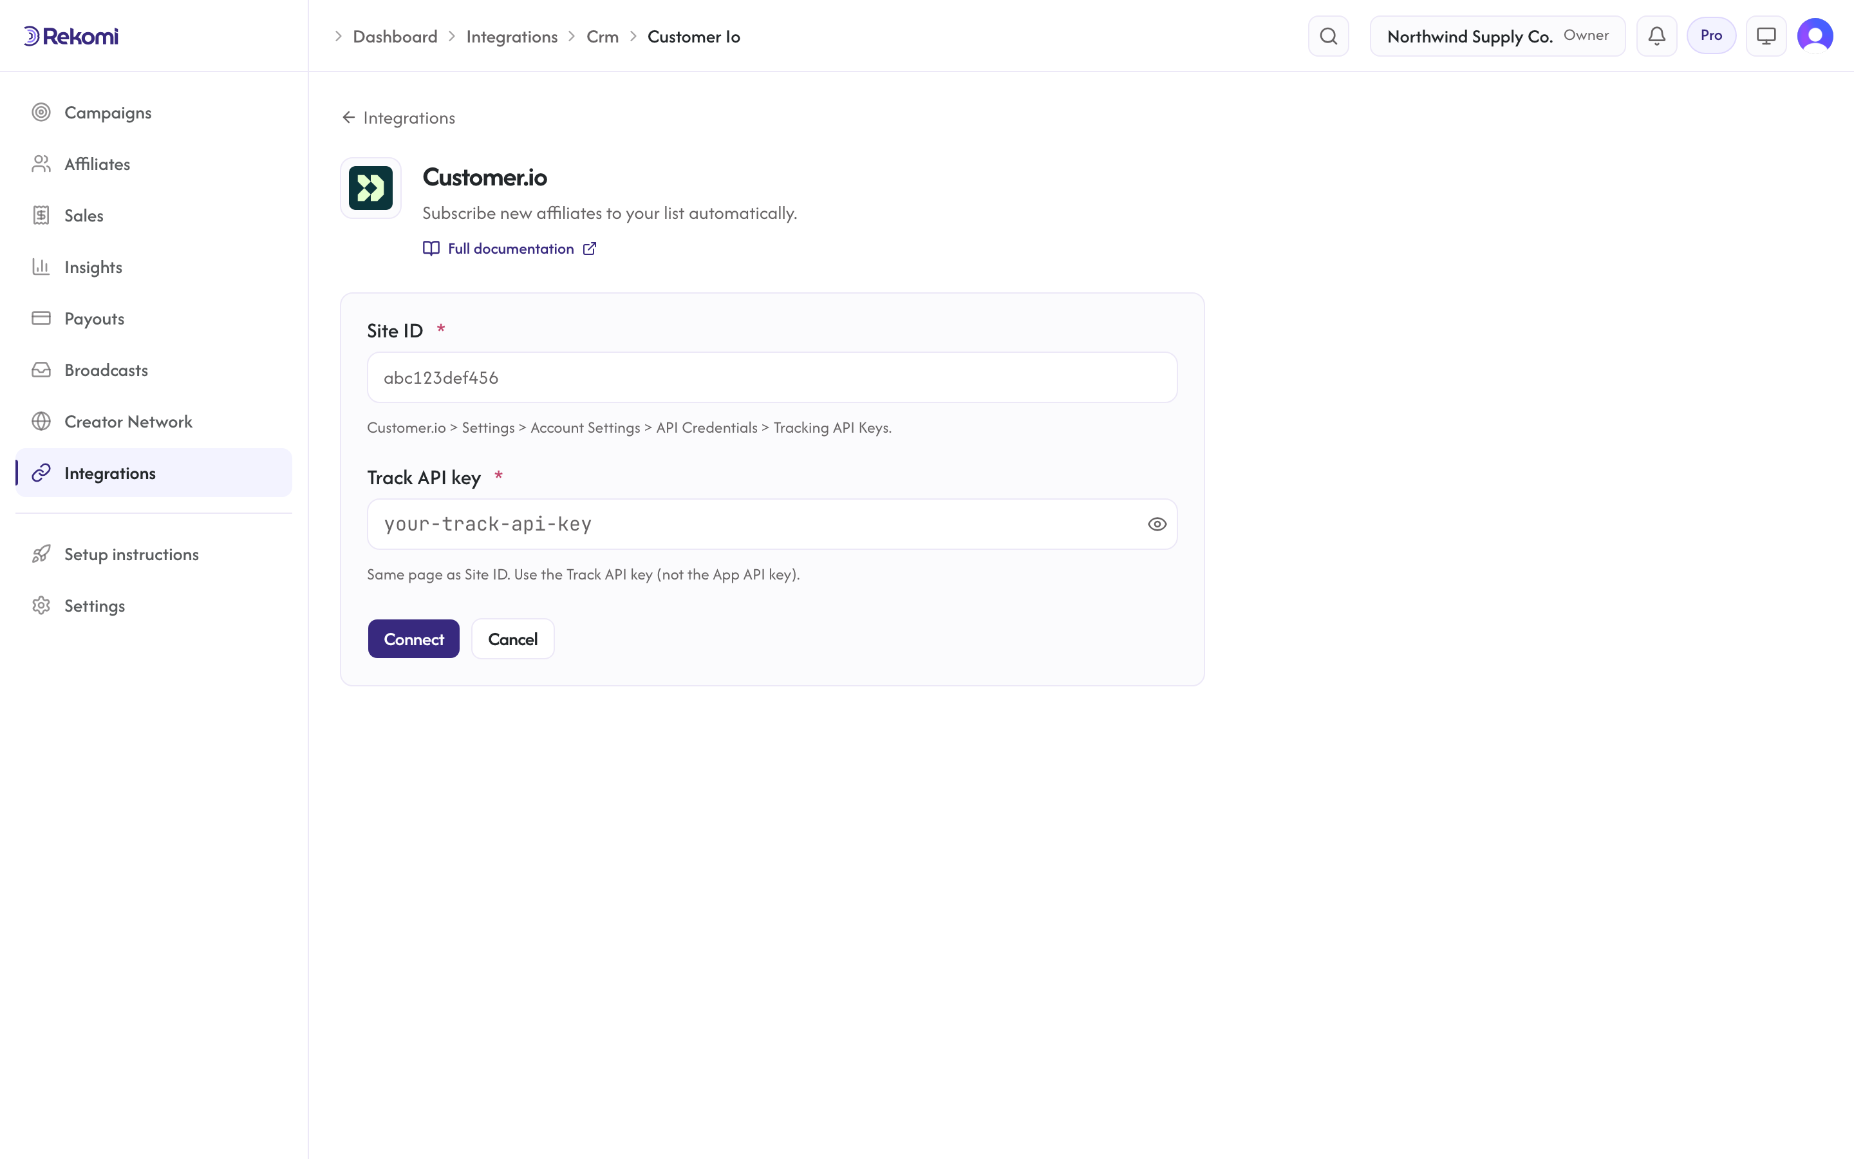Click the Pro plan badge

point(1710,35)
